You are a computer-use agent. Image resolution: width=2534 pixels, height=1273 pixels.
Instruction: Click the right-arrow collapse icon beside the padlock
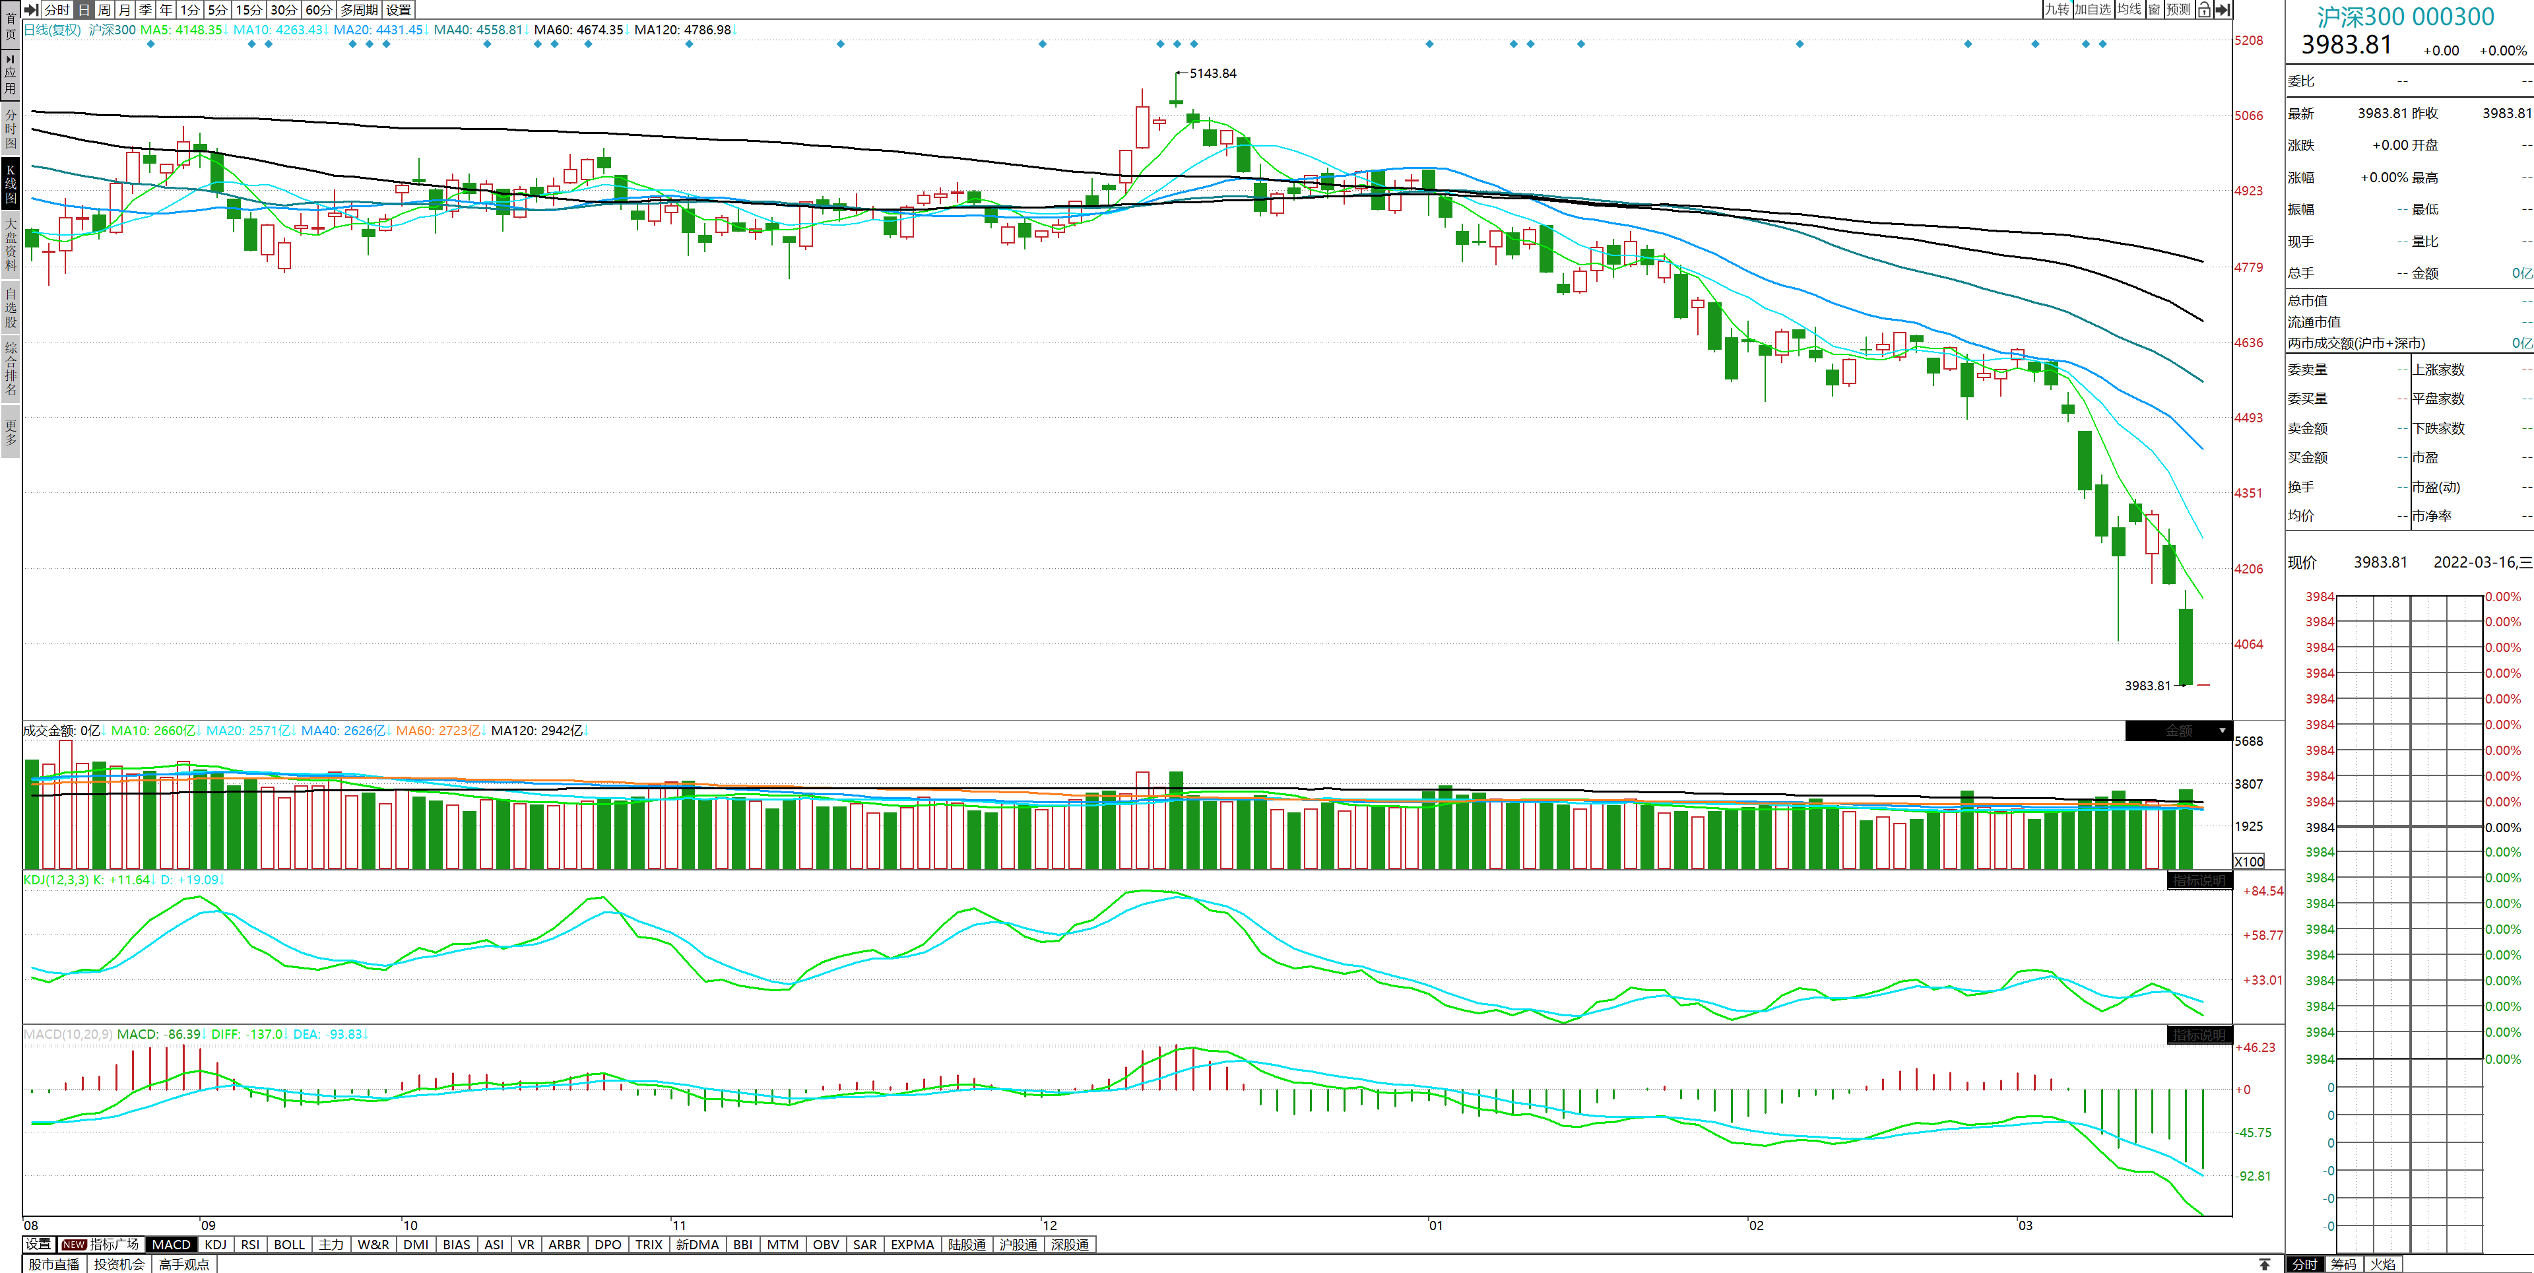click(x=2222, y=10)
